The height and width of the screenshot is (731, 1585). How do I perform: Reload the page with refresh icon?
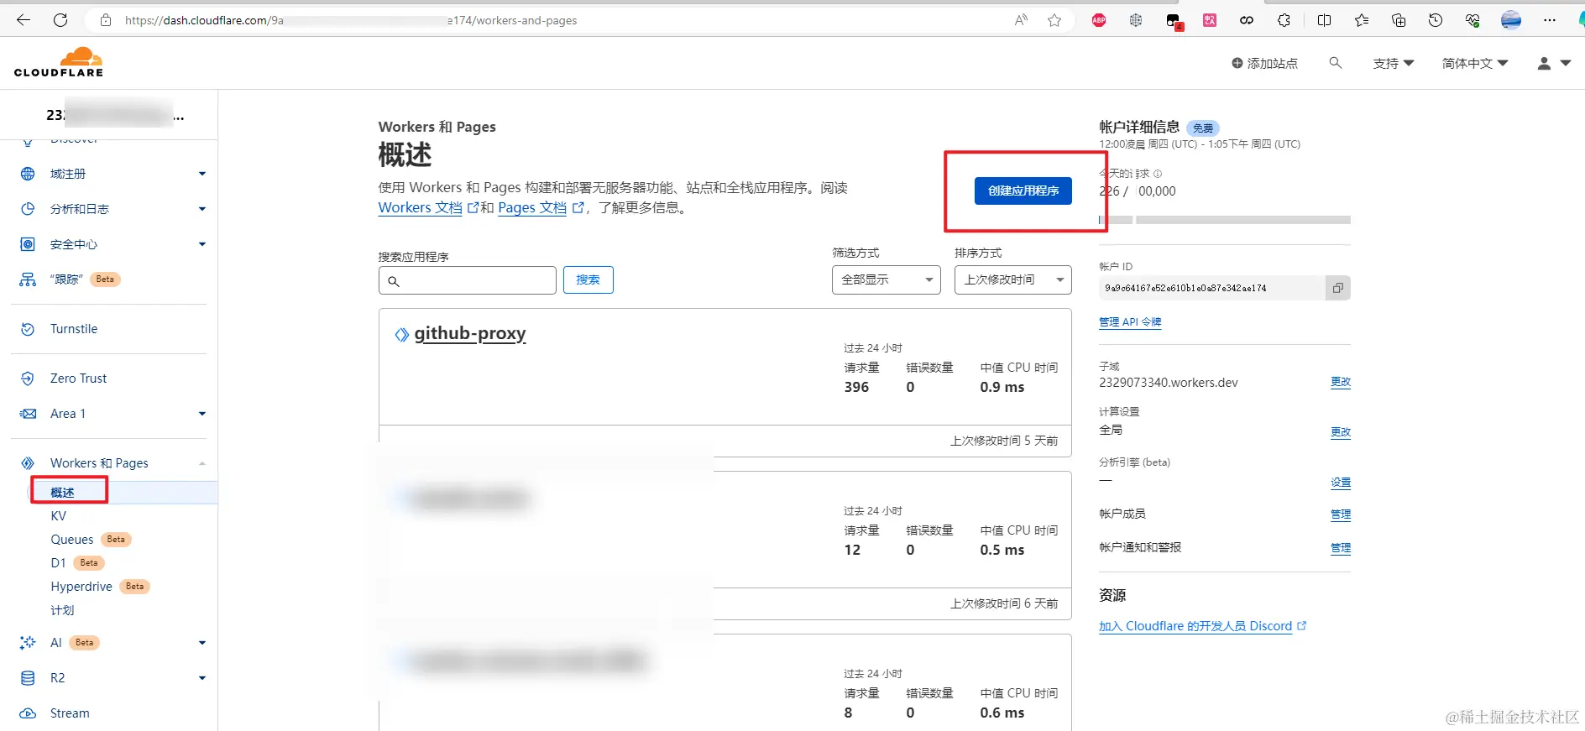tap(60, 20)
